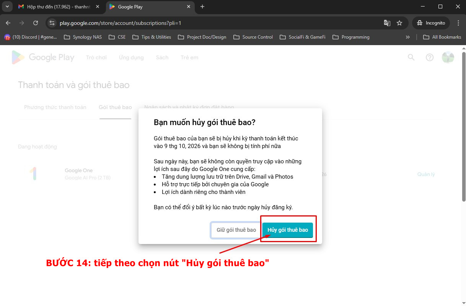Reload the page with refresh icon
This screenshot has height=306, width=466.
pyautogui.click(x=36, y=23)
